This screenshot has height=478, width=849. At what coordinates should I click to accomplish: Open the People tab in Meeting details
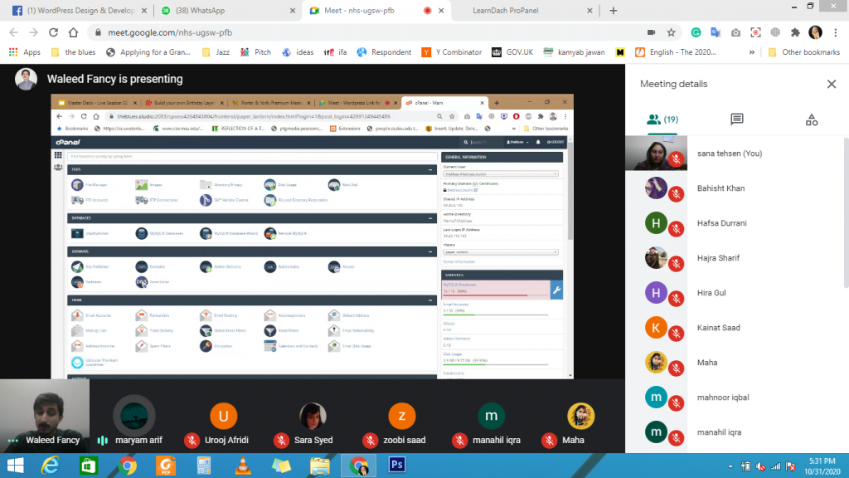click(662, 119)
